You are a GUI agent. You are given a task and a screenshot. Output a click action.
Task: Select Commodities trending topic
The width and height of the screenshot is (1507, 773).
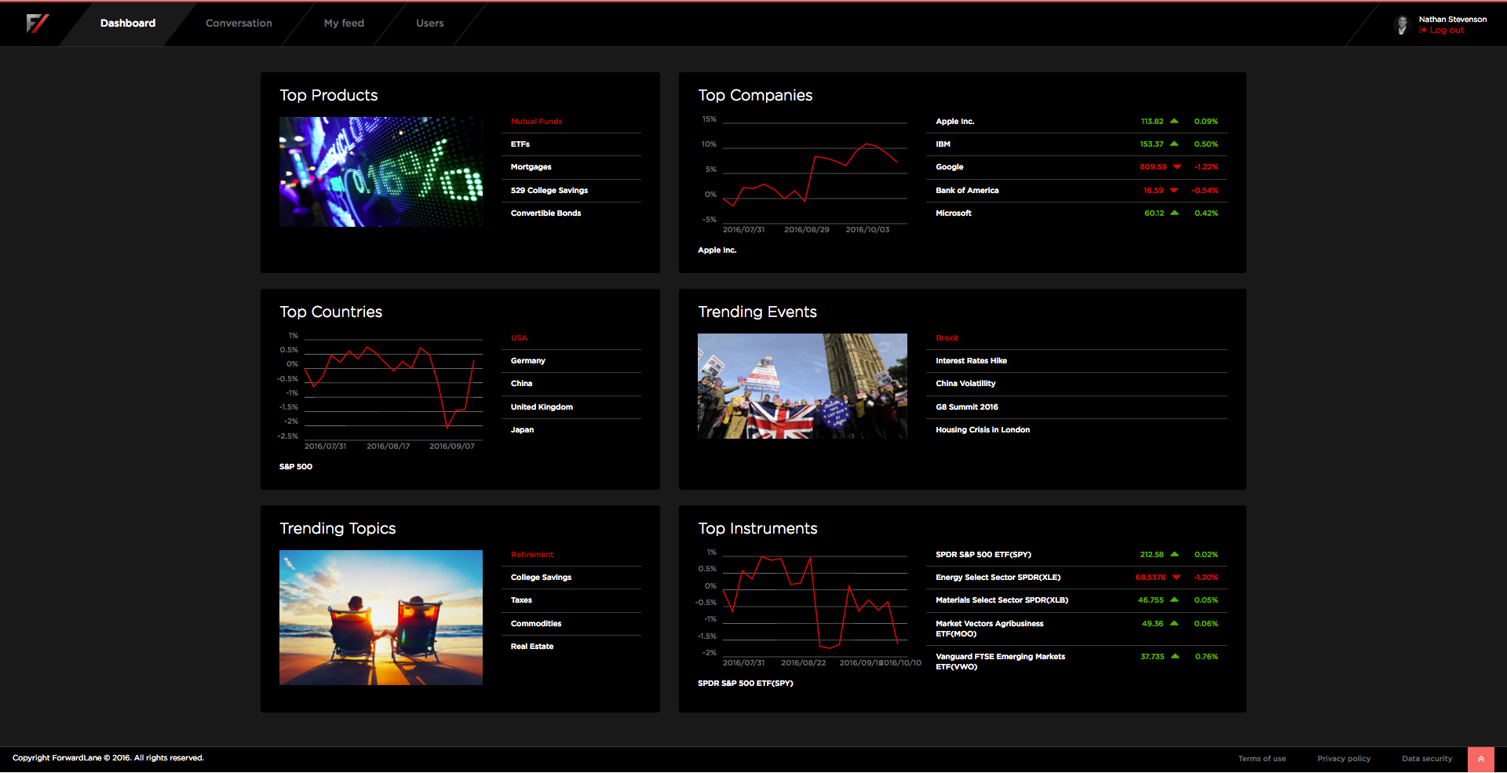pos(571,624)
